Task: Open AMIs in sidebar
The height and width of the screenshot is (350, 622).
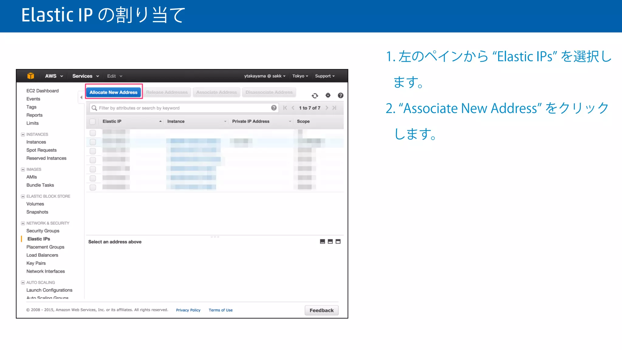Action: [x=32, y=177]
